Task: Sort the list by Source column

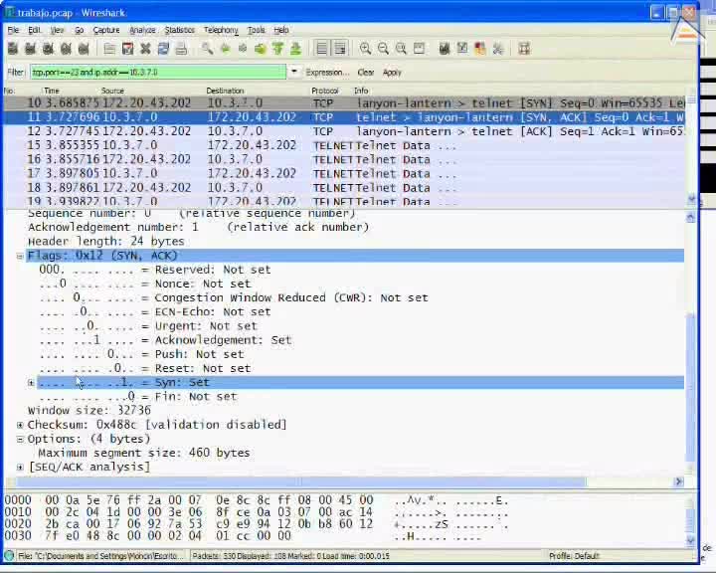Action: point(112,91)
